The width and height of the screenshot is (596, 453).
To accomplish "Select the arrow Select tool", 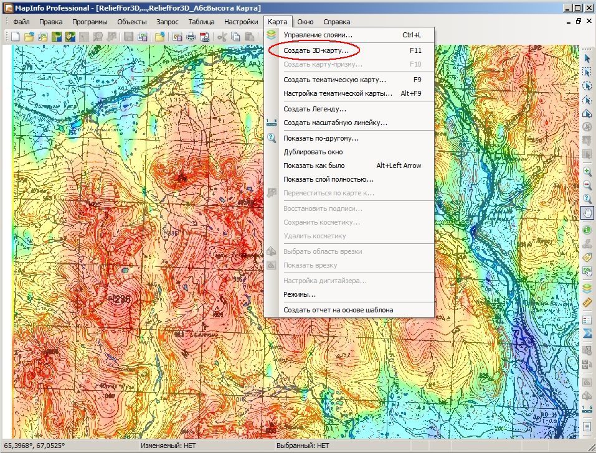I will pyautogui.click(x=587, y=58).
